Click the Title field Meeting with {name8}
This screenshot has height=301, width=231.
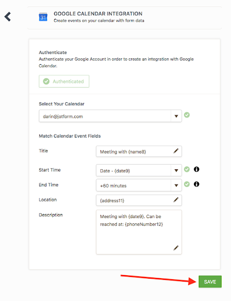tap(139, 151)
